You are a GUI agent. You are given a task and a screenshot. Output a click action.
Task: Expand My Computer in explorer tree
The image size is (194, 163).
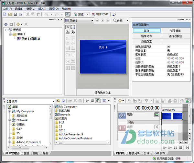point(9,111)
